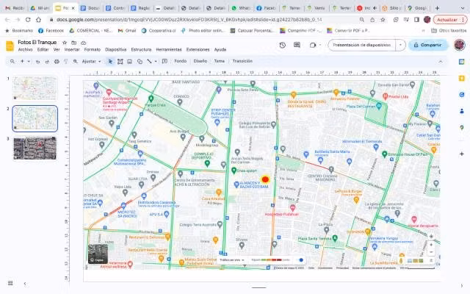Select the Text box tool

pyautogui.click(x=120, y=61)
